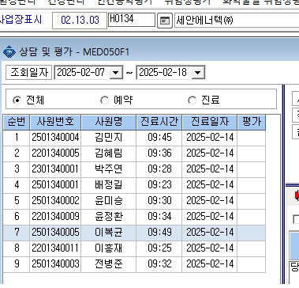Select employee 박주연 in the list
This screenshot has height=288, width=299.
pyautogui.click(x=134, y=169)
